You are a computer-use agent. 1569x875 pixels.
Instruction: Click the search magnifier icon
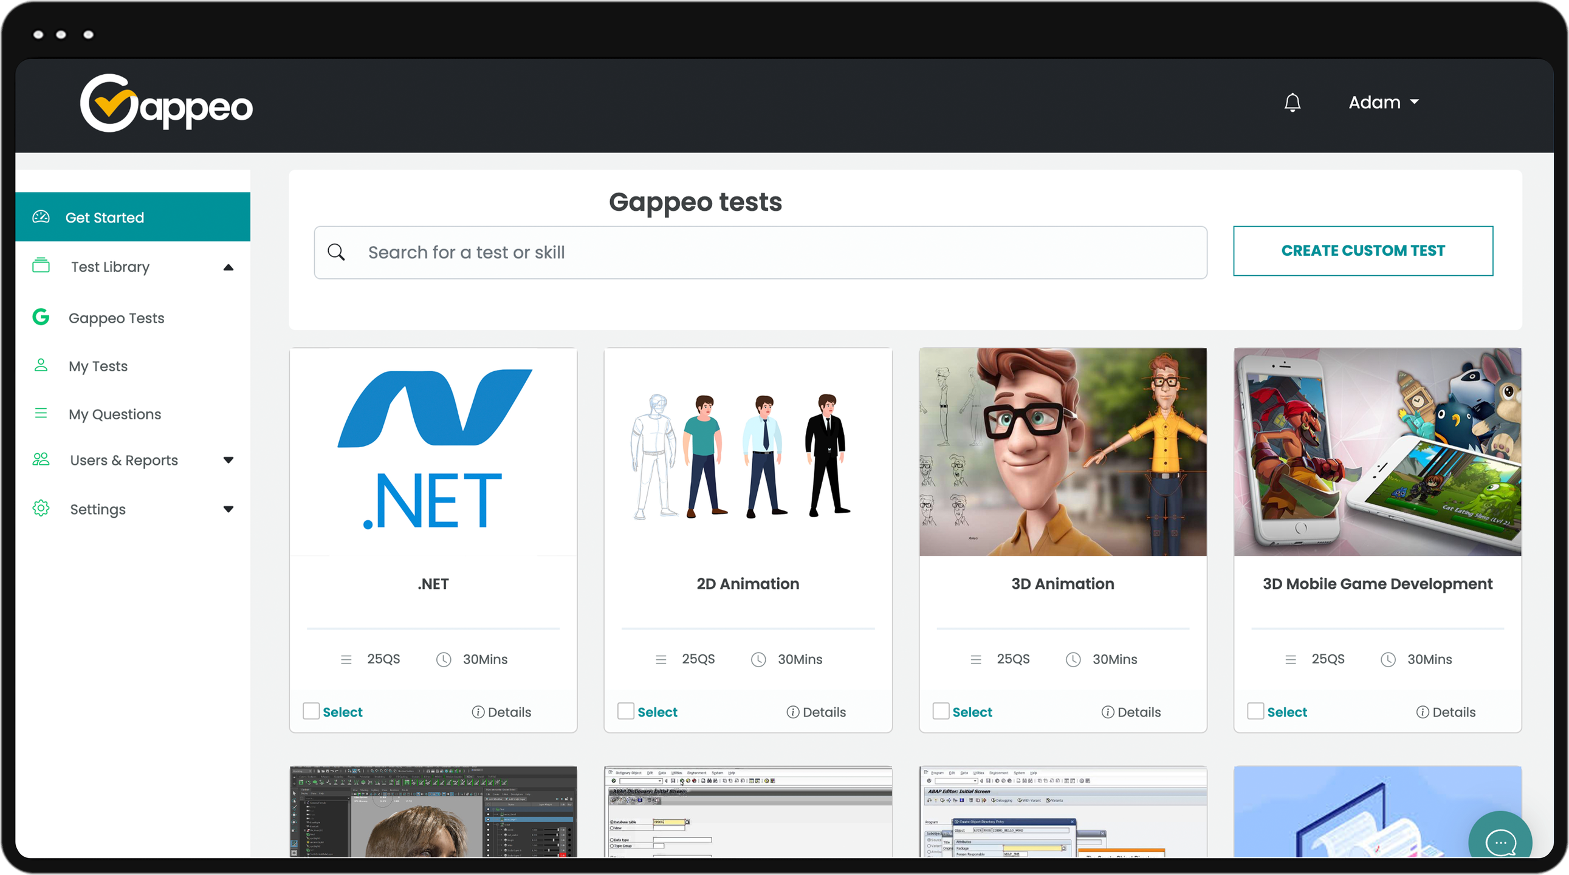coord(336,252)
